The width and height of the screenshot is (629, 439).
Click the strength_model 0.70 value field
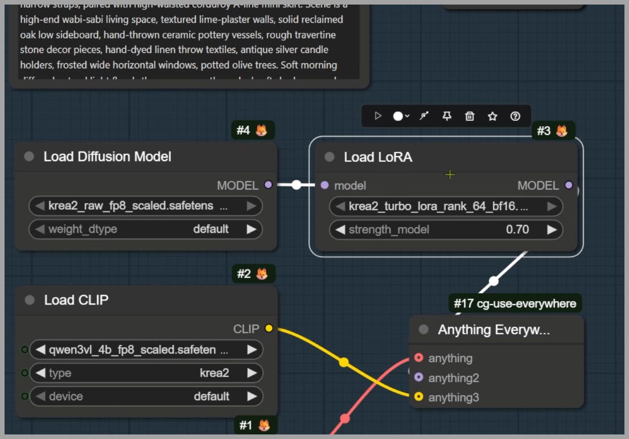tap(446, 229)
